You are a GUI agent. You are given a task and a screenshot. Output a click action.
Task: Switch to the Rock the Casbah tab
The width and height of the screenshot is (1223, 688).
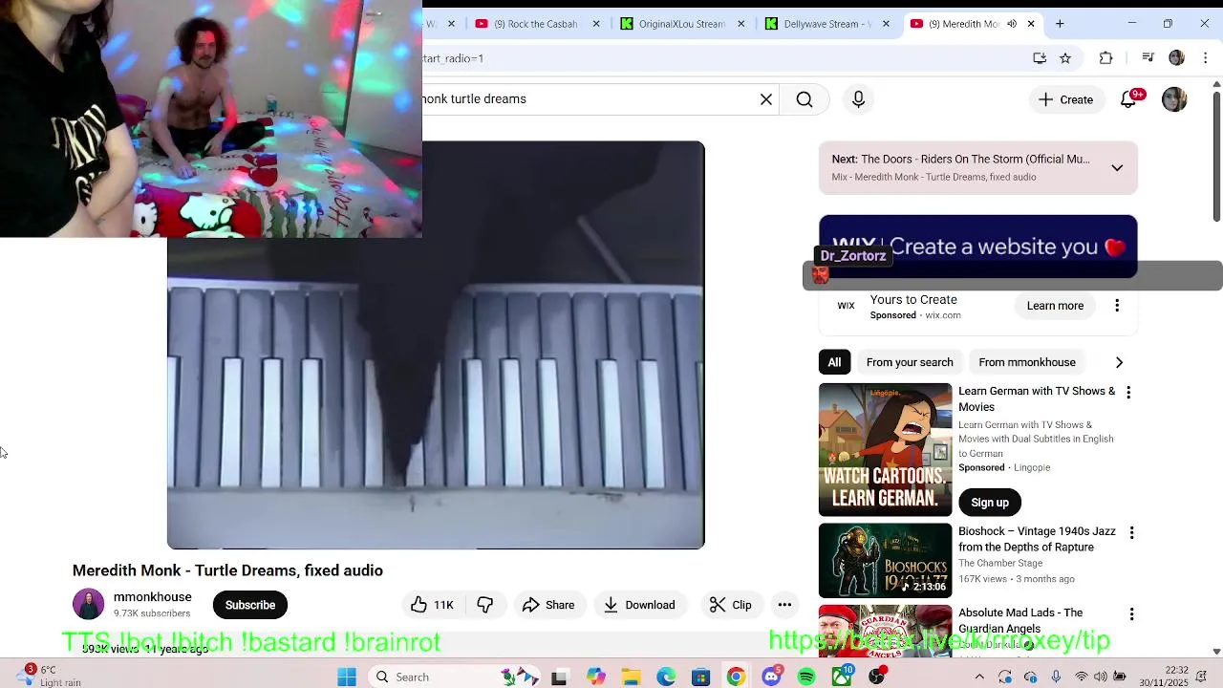point(538,24)
